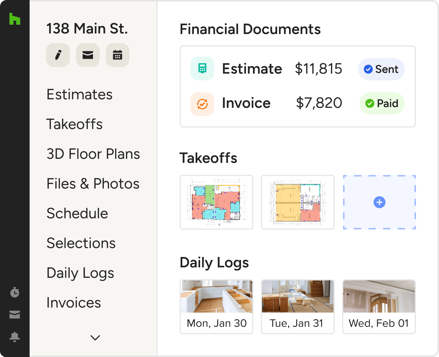Viewport: 439px width, 357px height.
Task: Click the stopwatch timer icon in dark sidebar
Action: pyautogui.click(x=15, y=292)
